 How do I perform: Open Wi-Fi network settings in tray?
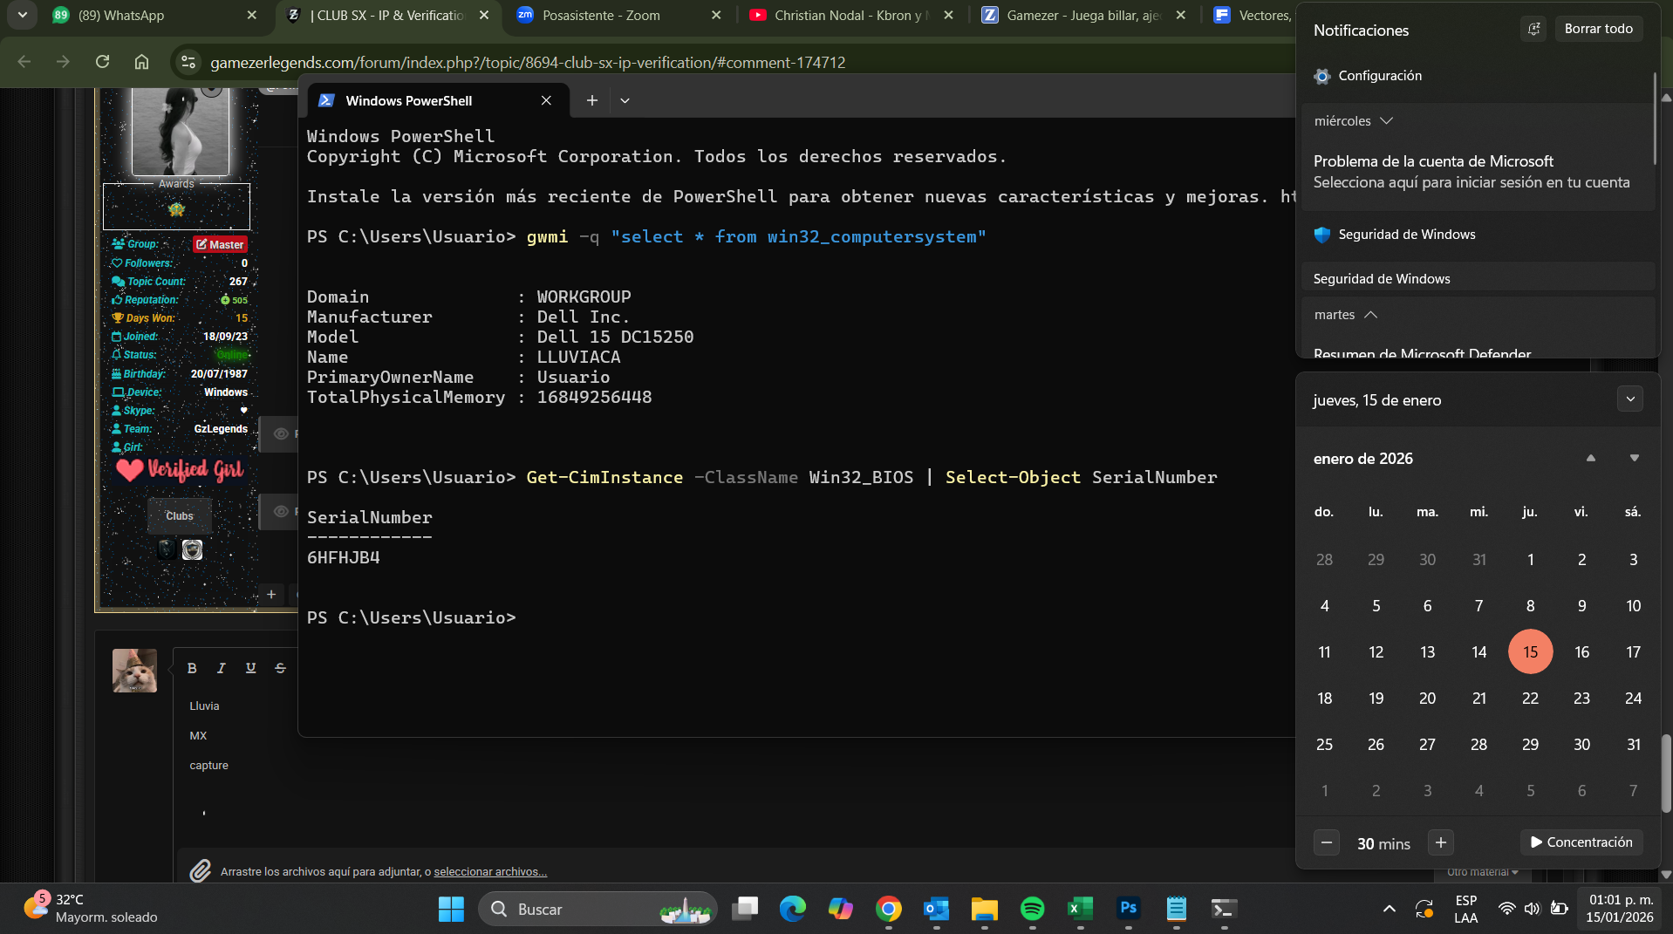click(1506, 909)
